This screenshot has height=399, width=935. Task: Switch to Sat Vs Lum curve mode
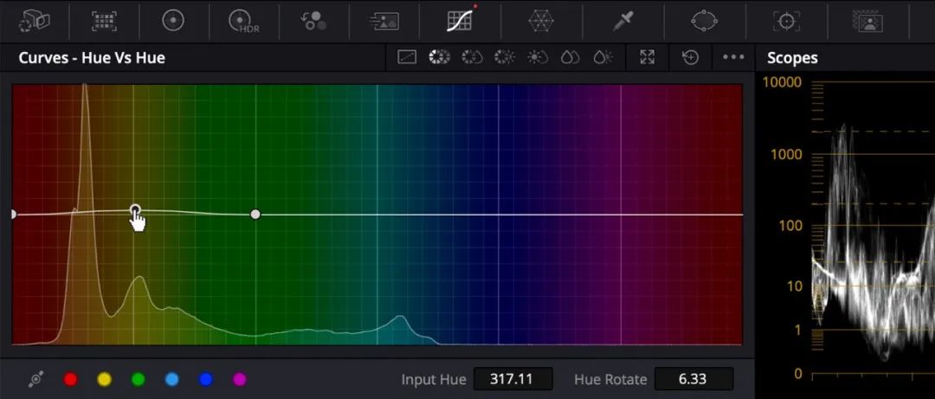pyautogui.click(x=603, y=57)
